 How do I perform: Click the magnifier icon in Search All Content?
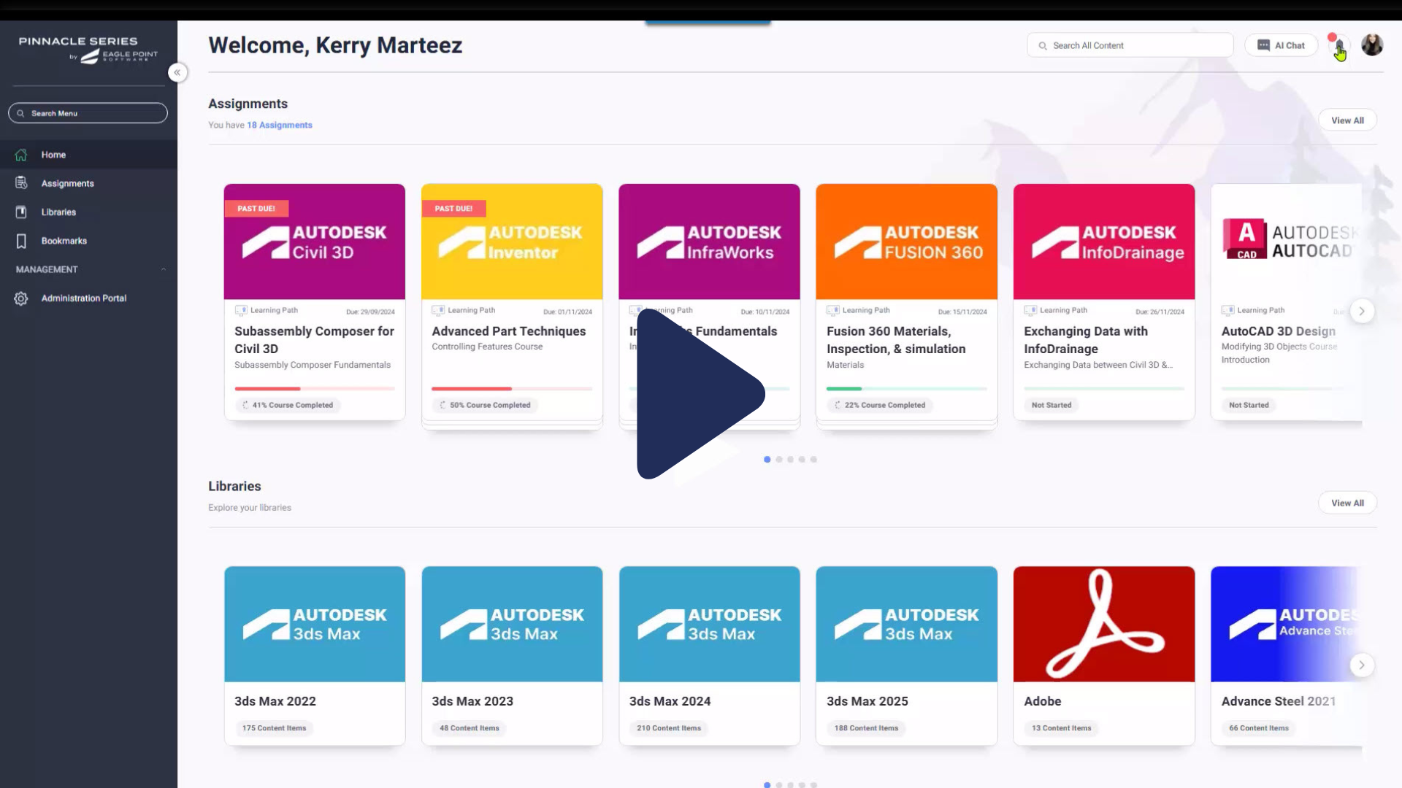point(1043,45)
